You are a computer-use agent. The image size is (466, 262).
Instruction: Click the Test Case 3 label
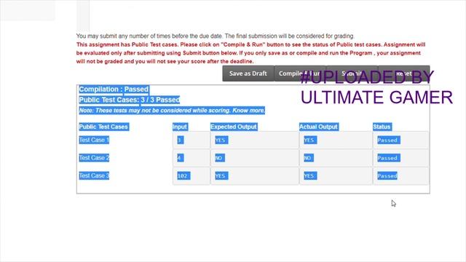94,175
